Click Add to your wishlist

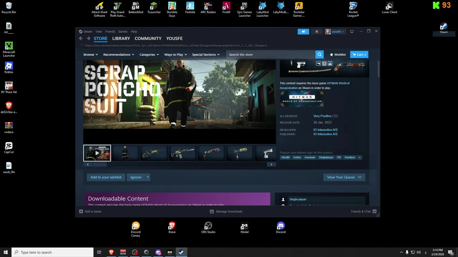(106, 177)
